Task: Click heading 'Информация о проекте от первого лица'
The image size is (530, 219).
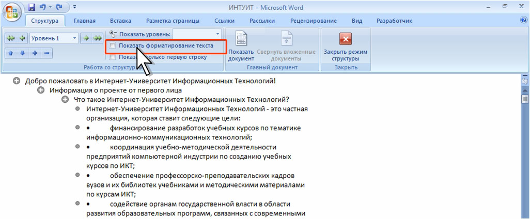Action: (116, 90)
